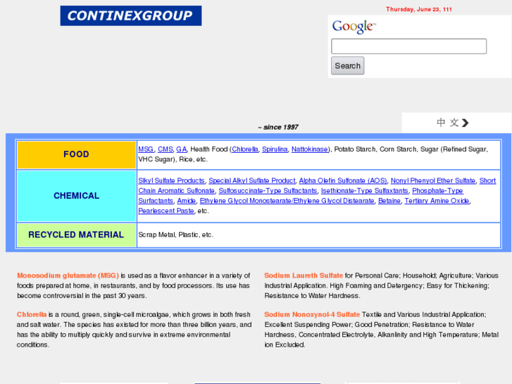Click the RECYCLED MATERIAL category cell
The width and height of the screenshot is (512, 384).
click(76, 235)
